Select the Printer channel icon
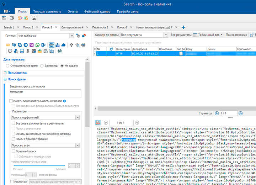Image resolution: width=256 pixels, height=185 pixels. tap(84, 45)
